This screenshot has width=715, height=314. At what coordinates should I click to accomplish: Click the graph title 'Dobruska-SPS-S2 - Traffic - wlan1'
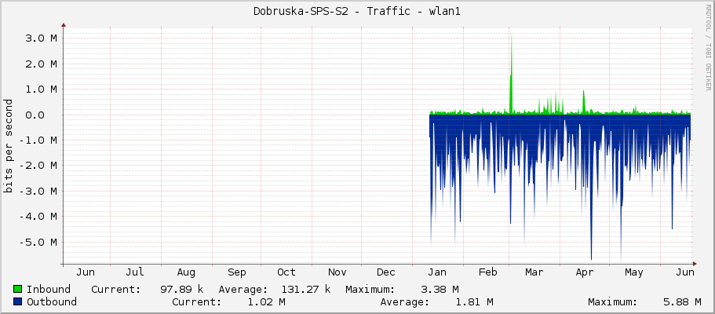[x=357, y=12]
